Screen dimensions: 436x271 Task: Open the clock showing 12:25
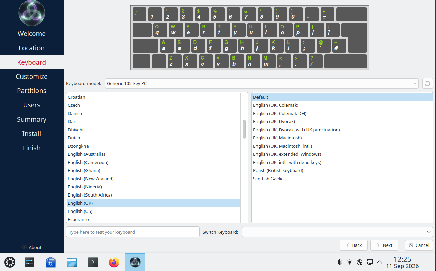(402, 262)
